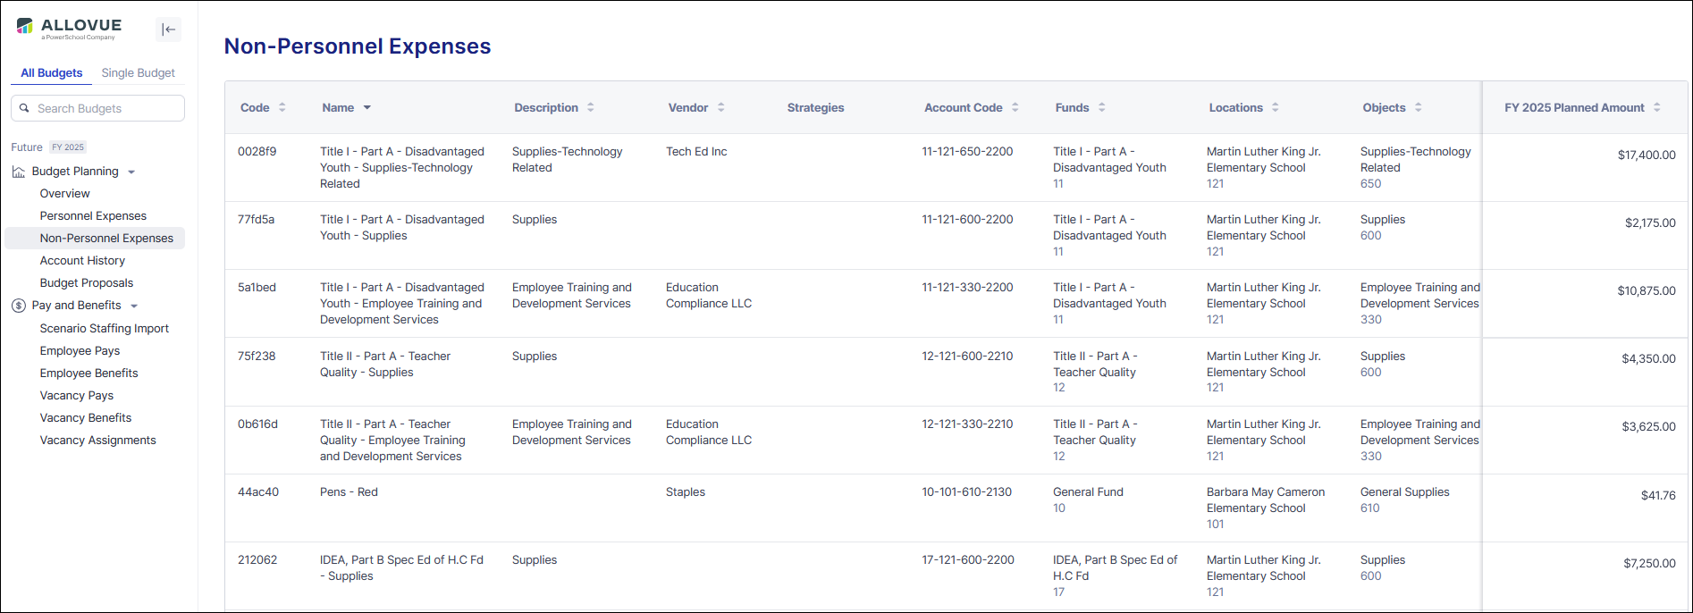Select the All Budgets tab
This screenshot has width=1693, height=613.
(x=52, y=73)
